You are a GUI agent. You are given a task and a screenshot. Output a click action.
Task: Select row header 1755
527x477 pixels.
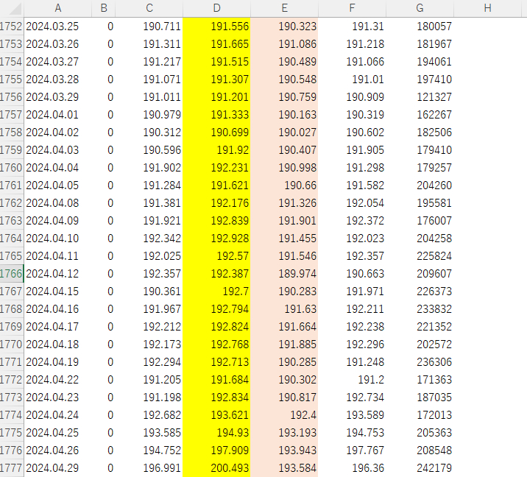12,79
